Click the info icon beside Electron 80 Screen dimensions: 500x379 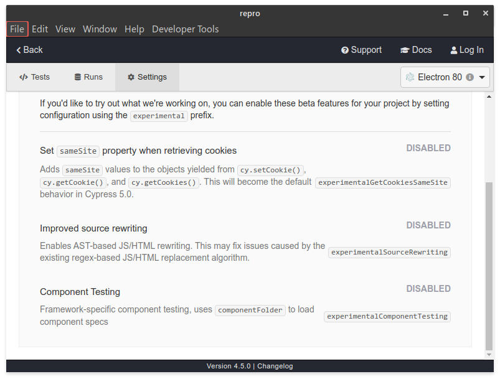tap(469, 77)
